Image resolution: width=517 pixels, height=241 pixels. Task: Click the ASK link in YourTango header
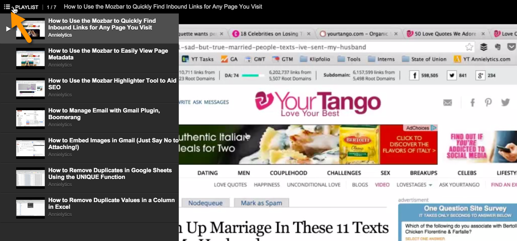click(198, 102)
